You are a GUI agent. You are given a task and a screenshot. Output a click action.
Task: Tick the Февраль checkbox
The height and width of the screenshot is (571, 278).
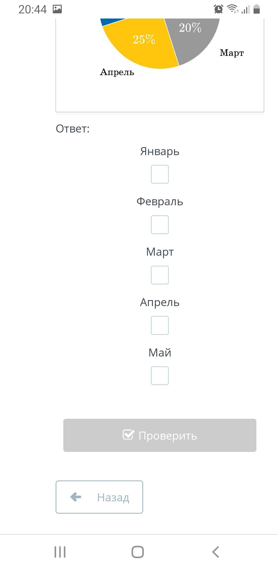point(160,225)
